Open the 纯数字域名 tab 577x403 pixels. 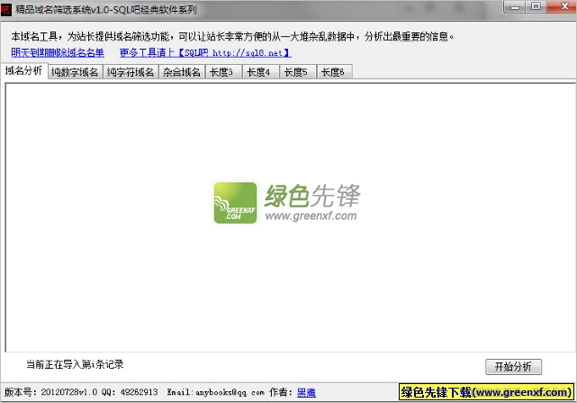75,72
